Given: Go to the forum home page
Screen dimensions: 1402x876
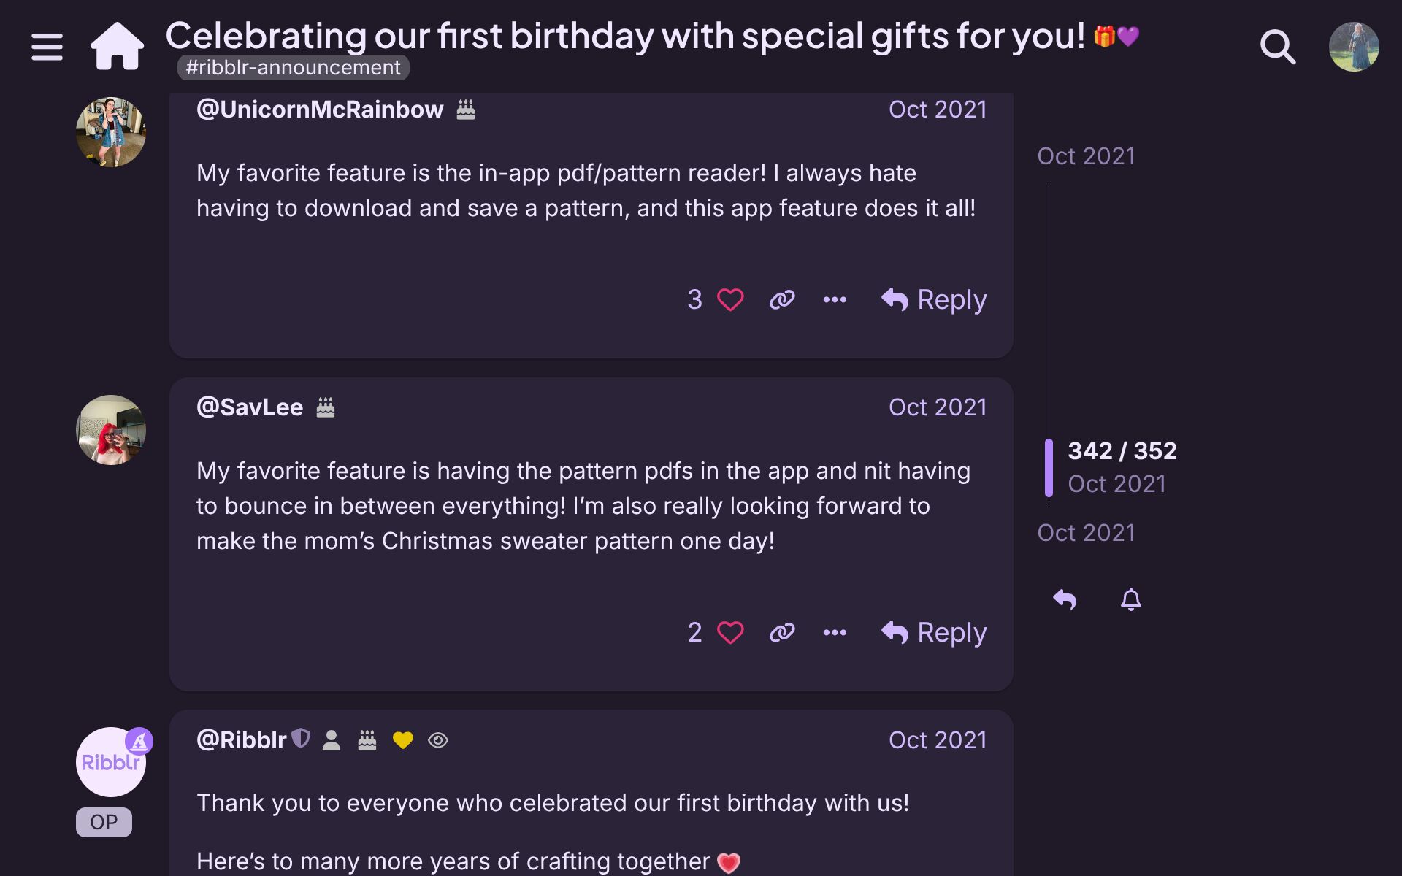Looking at the screenshot, I should [x=117, y=47].
